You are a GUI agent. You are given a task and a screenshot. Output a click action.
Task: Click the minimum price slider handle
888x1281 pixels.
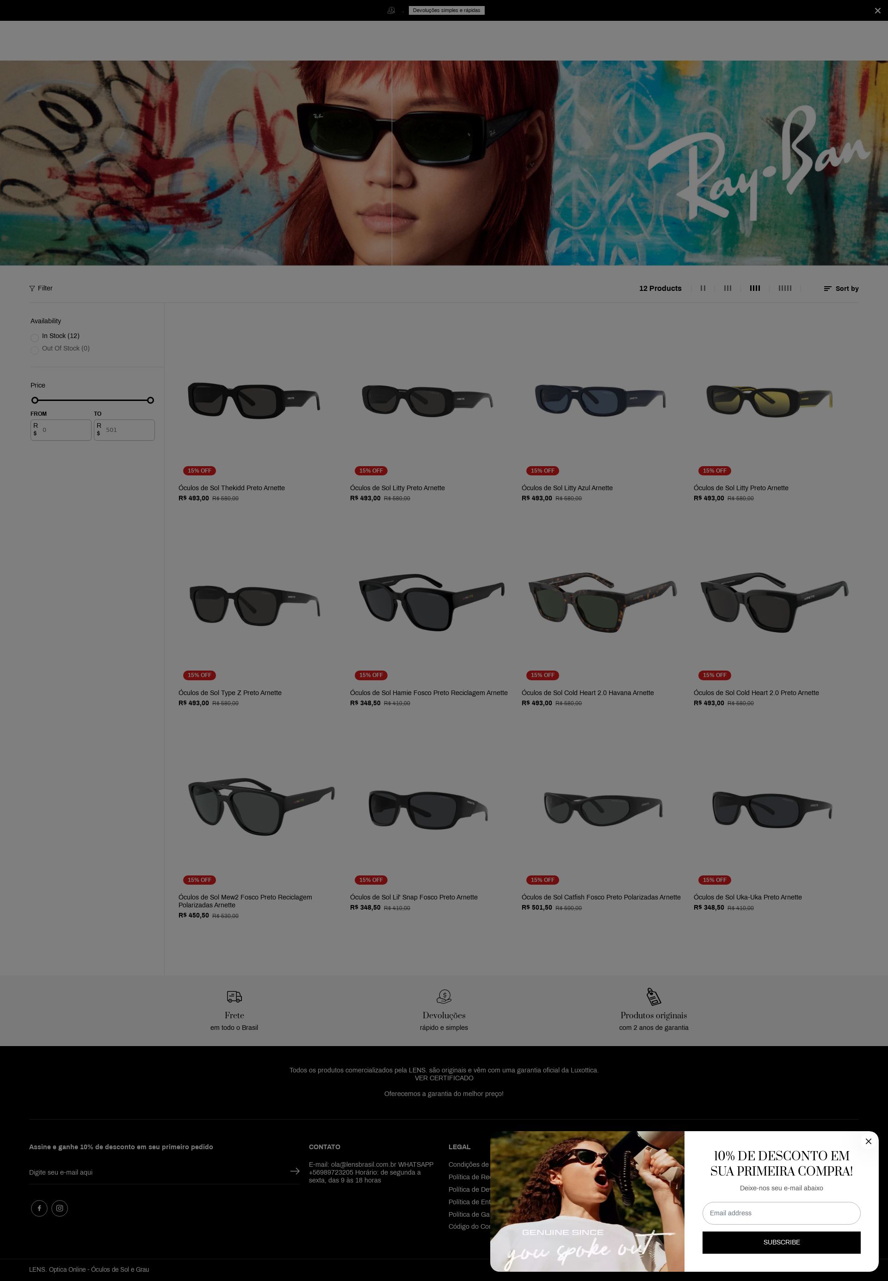35,400
